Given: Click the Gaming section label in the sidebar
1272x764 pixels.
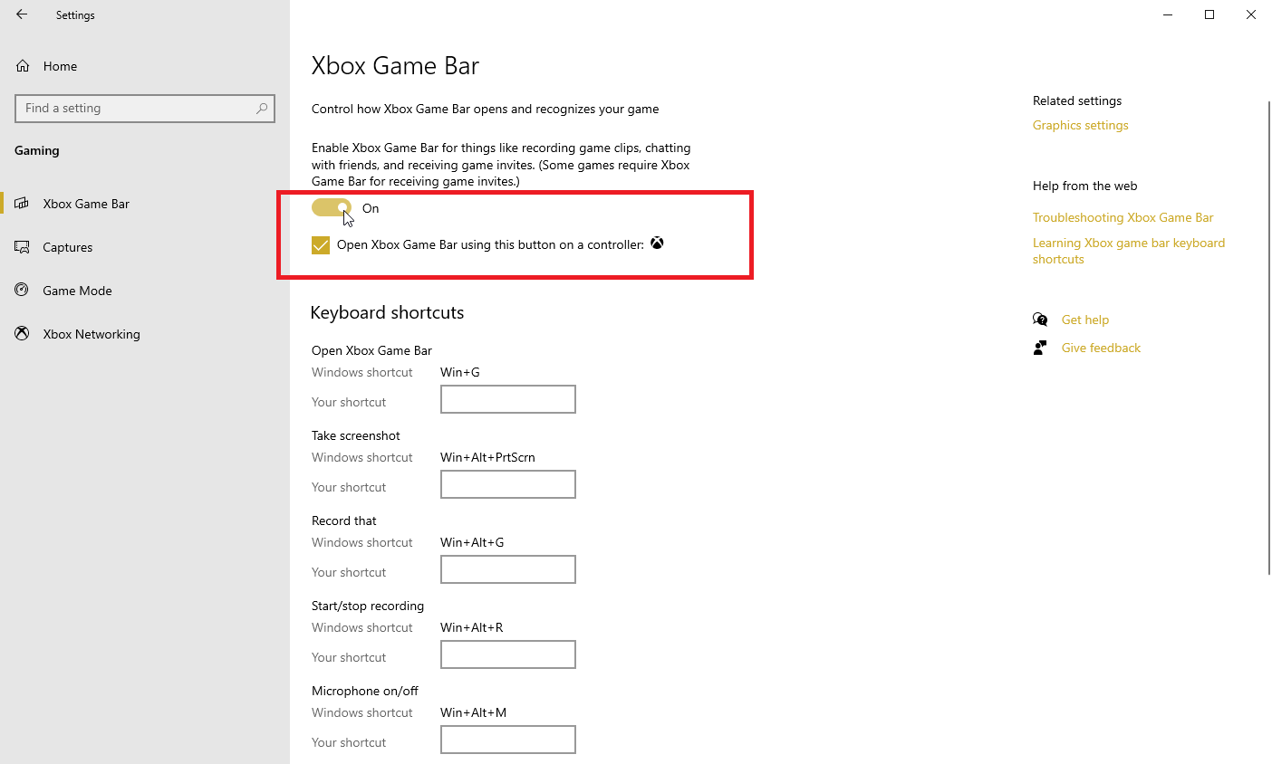Looking at the screenshot, I should (37, 150).
